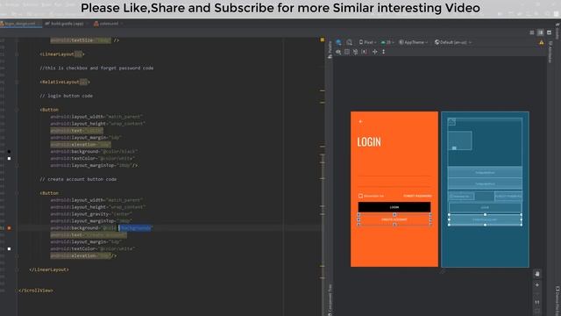
Task: Expand the folded ellipsis after RelativeLayout tag
Action: coord(83,82)
